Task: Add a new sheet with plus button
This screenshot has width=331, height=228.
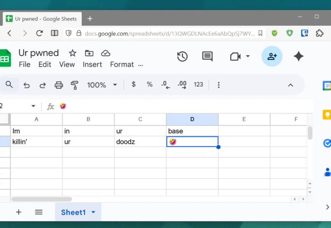Action: pos(19,212)
